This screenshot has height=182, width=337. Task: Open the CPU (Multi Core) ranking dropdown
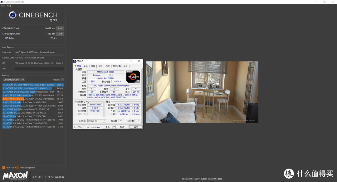[x=13, y=80]
